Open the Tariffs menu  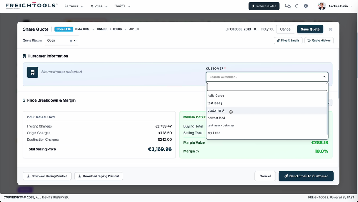pos(123,6)
